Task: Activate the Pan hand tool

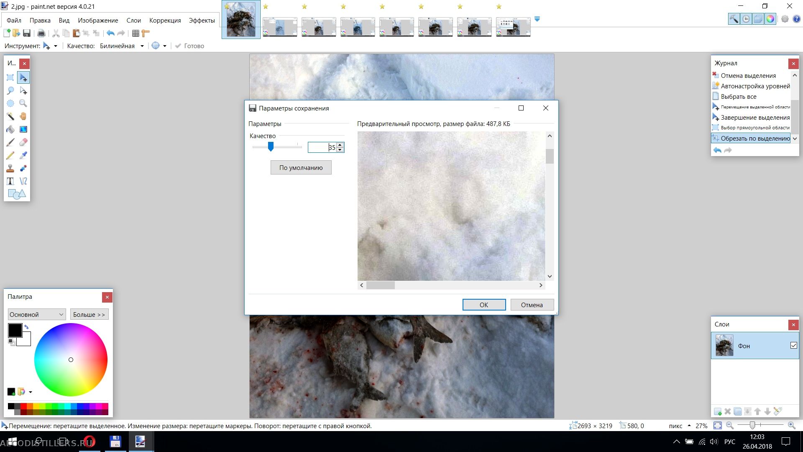Action: [23, 116]
